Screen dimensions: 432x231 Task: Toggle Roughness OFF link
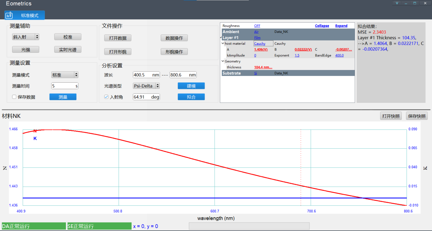(x=257, y=26)
